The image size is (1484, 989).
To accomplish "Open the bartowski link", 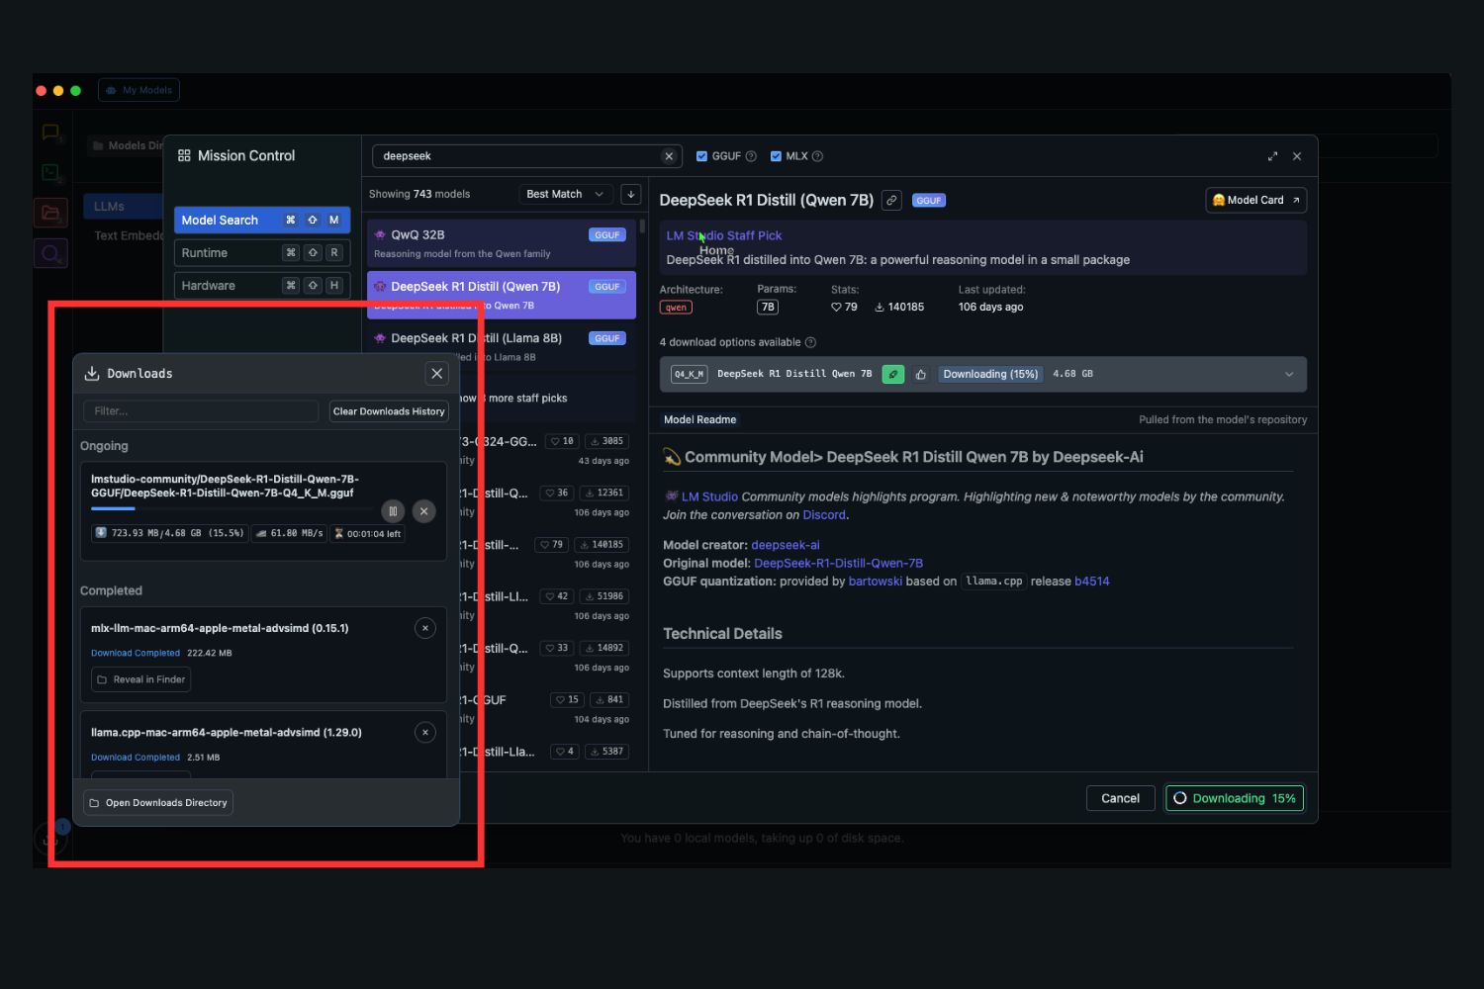I will [875, 581].
